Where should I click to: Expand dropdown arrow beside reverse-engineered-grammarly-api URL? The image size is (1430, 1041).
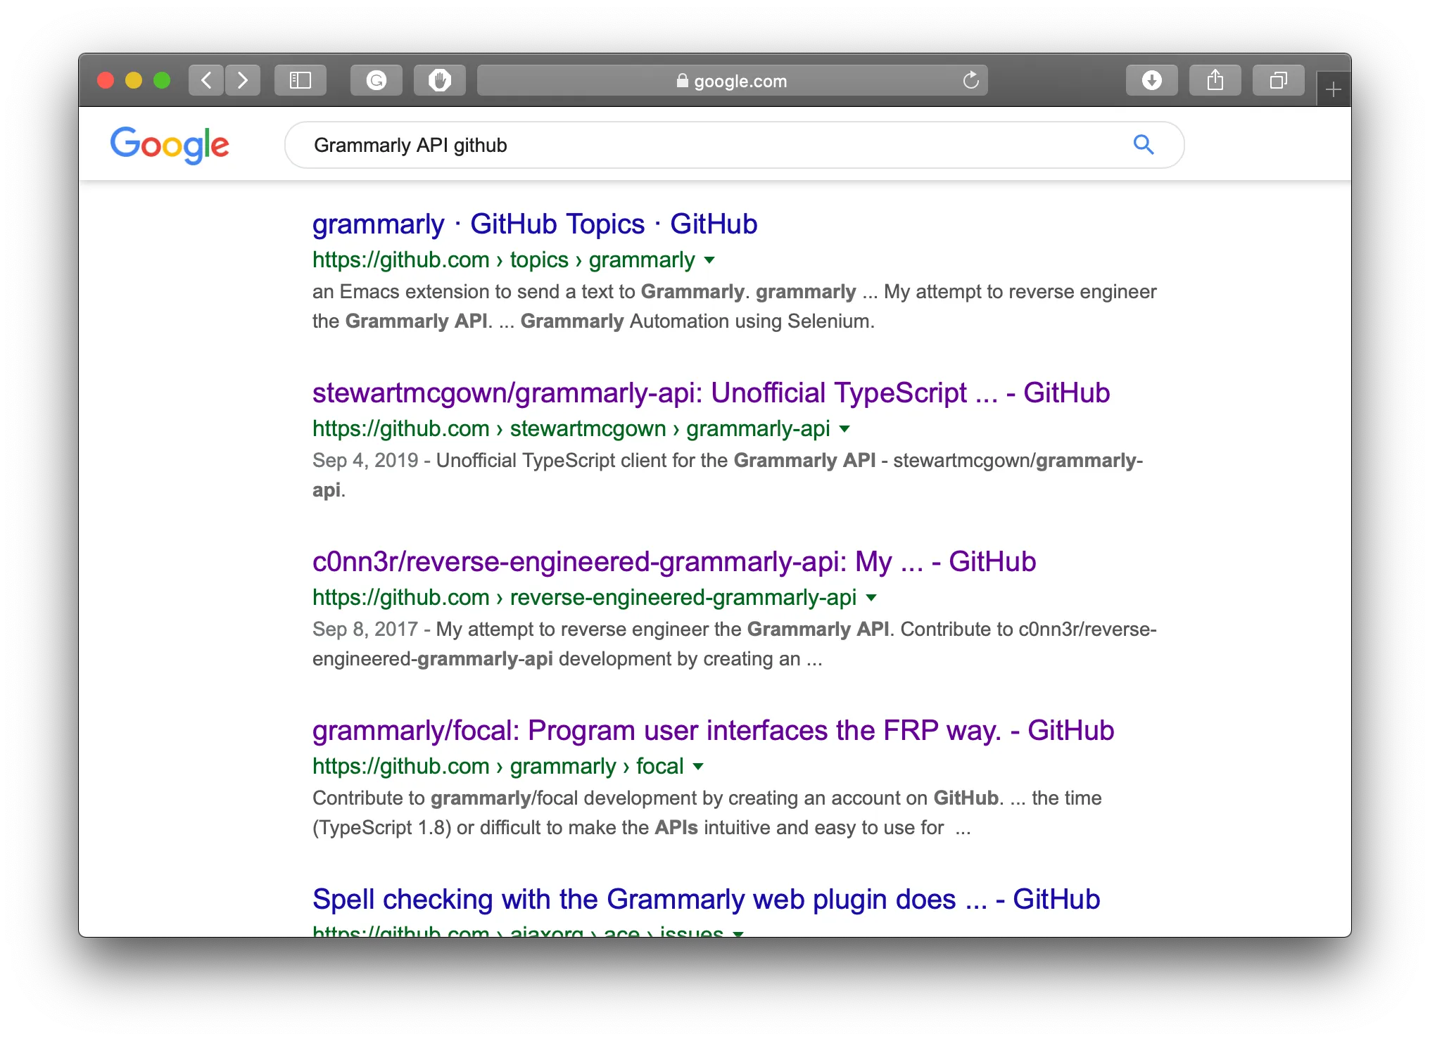coord(871,598)
